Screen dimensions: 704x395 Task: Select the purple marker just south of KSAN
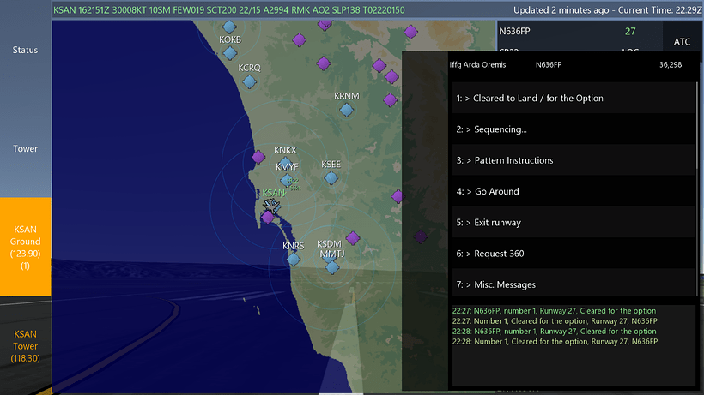pos(268,217)
